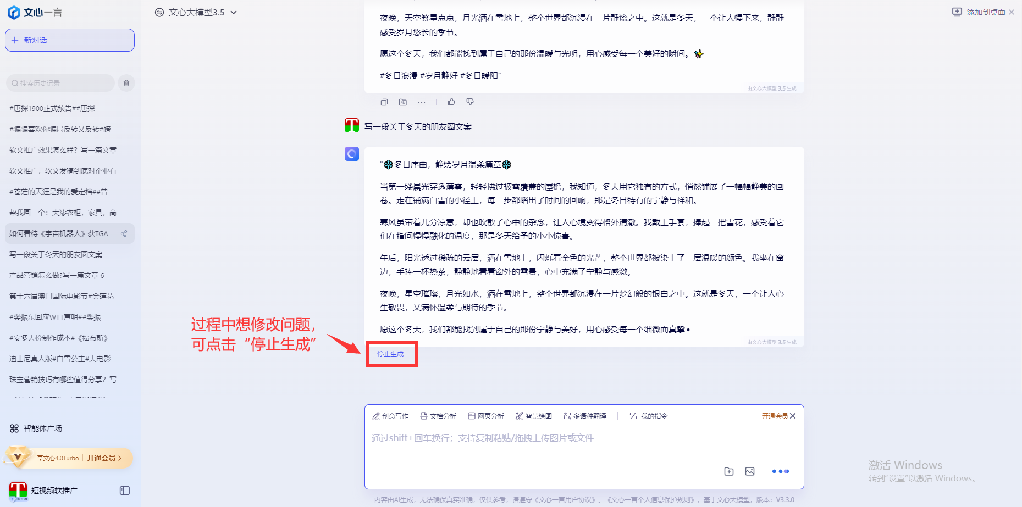Click share icon on 宇宙机器人 history row
The width and height of the screenshot is (1022, 507).
pyautogui.click(x=124, y=233)
